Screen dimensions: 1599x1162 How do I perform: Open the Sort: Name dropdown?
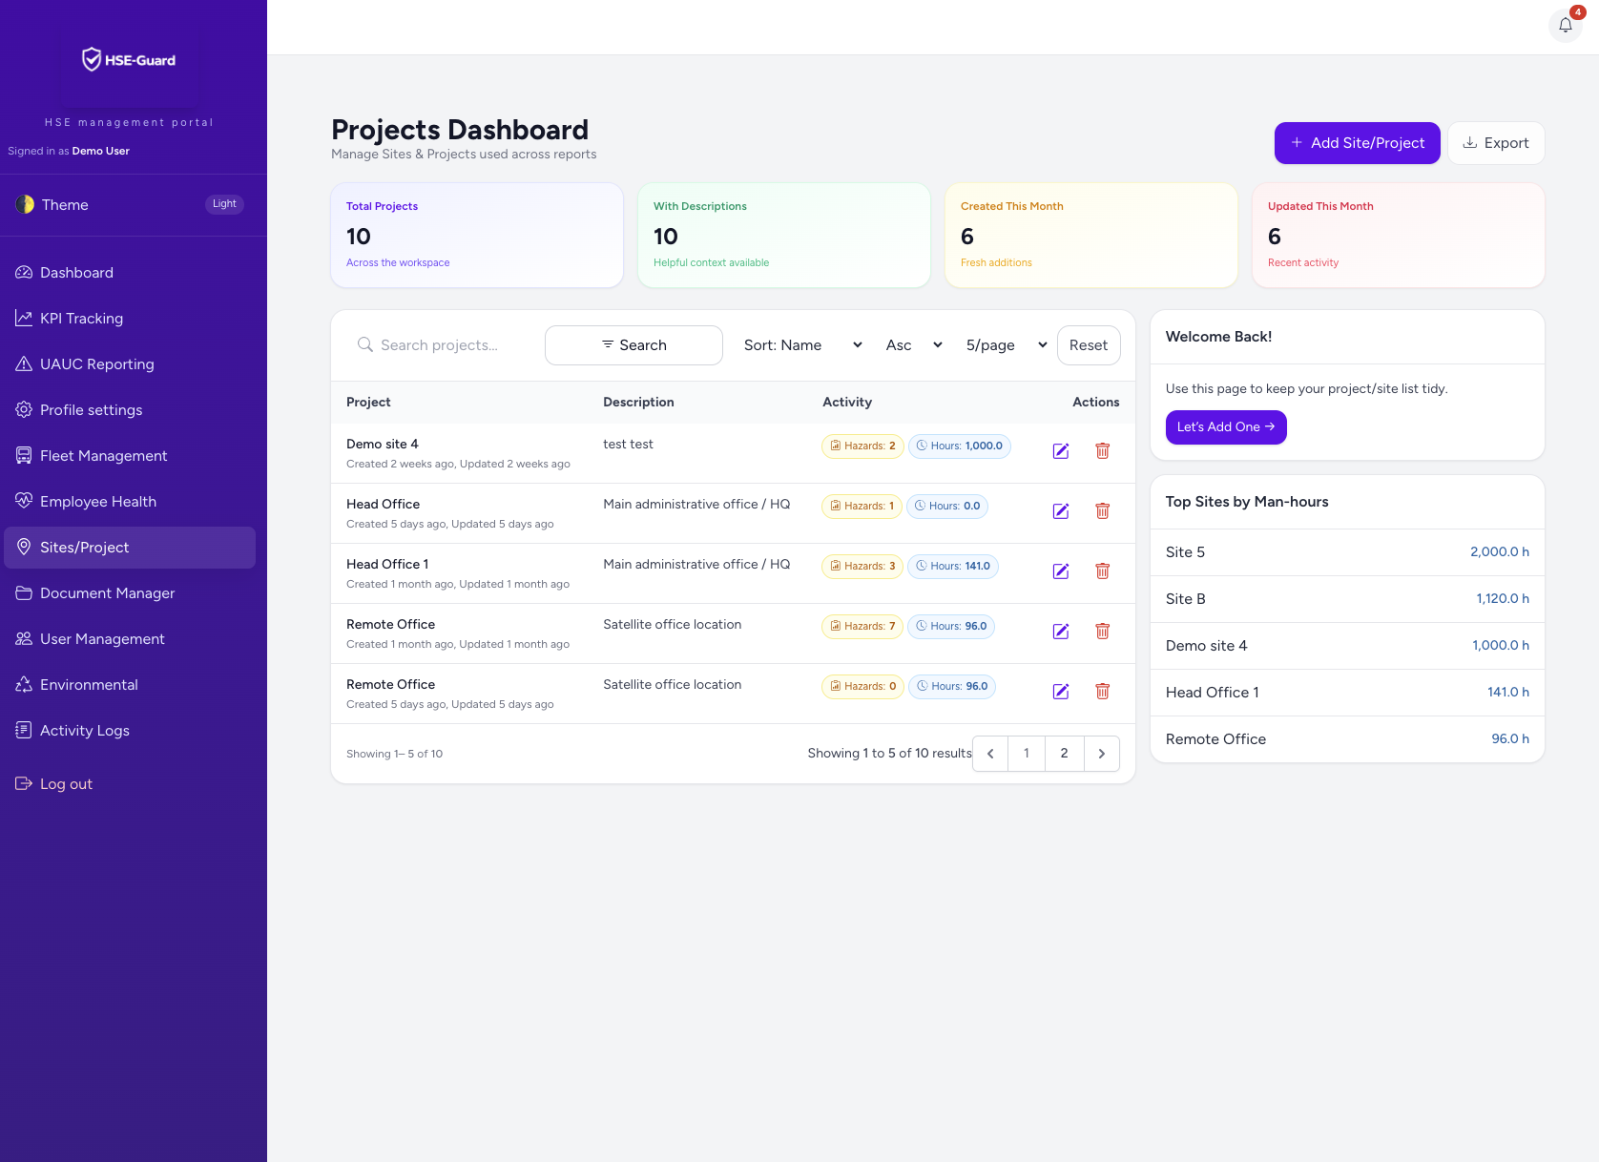(802, 345)
